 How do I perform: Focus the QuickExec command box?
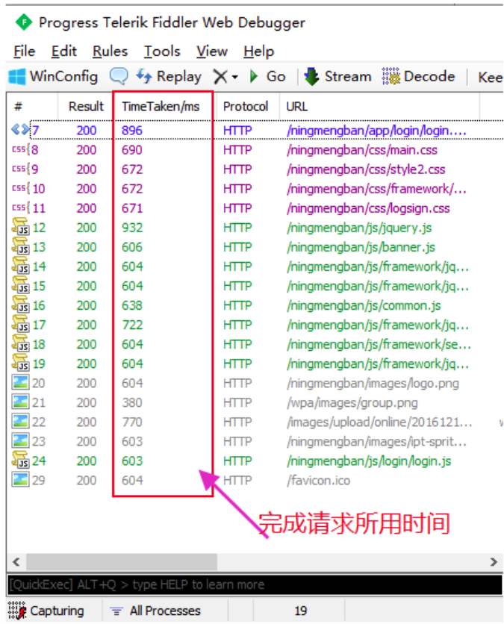(x=255, y=584)
